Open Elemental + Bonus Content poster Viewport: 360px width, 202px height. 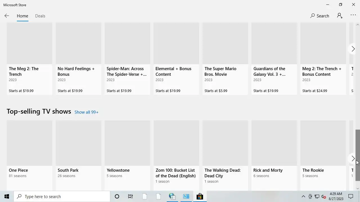pos(176,43)
